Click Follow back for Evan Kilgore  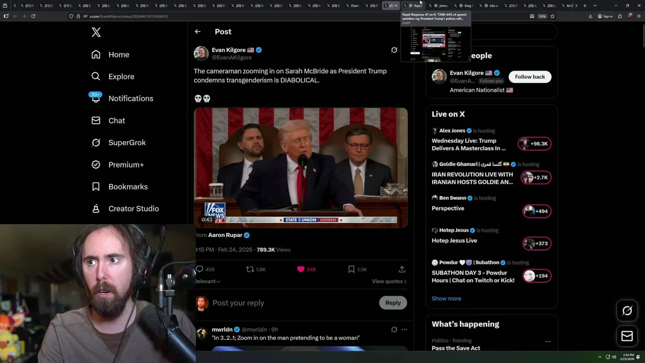click(x=530, y=77)
